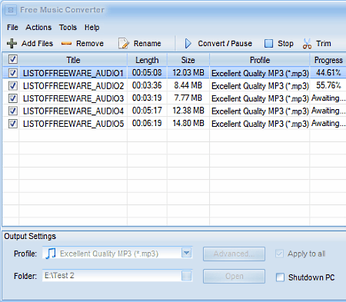
Task: Click the 00:03:19 length cell
Action: [x=147, y=98]
